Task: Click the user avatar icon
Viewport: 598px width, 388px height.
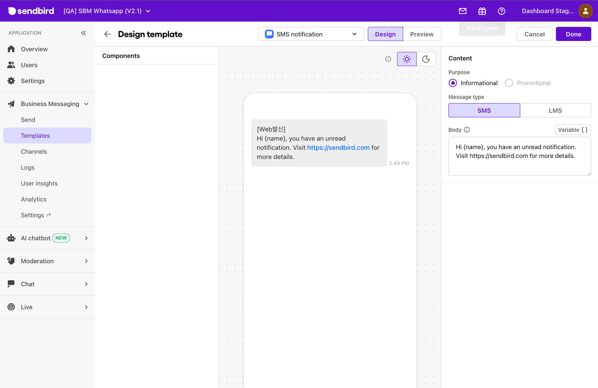Action: [585, 11]
